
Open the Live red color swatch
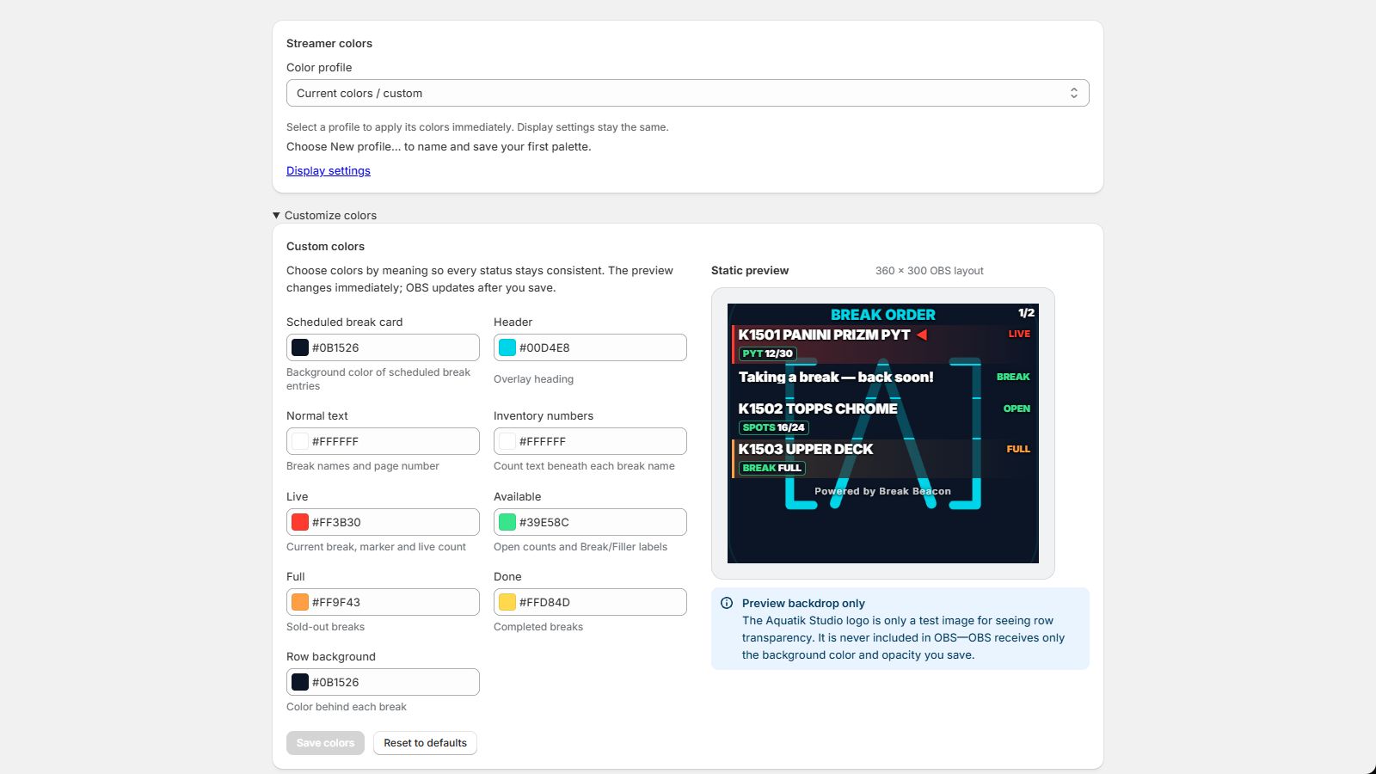(x=300, y=522)
